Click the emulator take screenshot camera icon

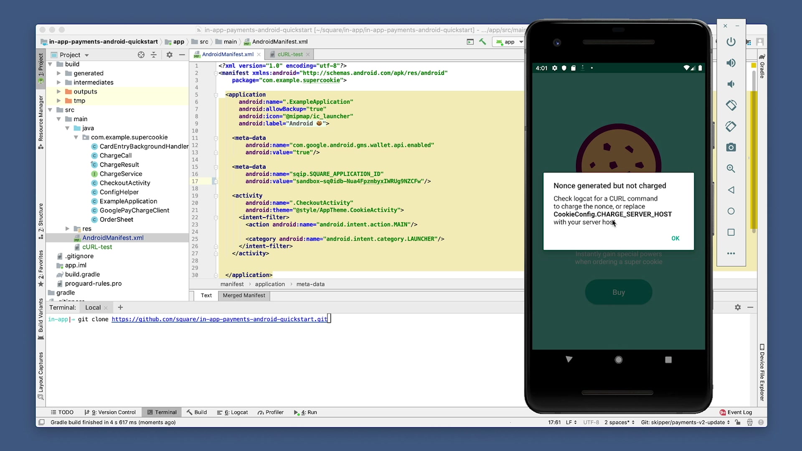(x=731, y=147)
